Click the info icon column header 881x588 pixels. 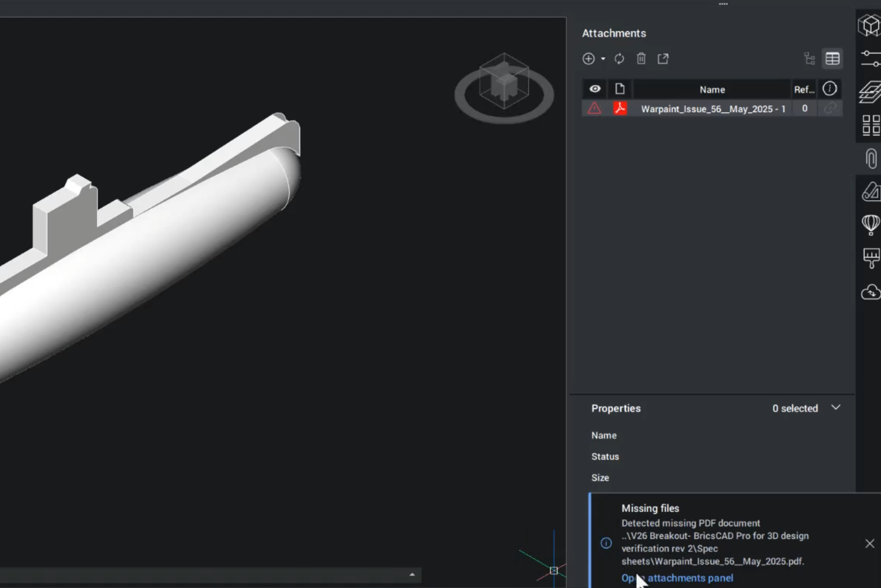[830, 89]
